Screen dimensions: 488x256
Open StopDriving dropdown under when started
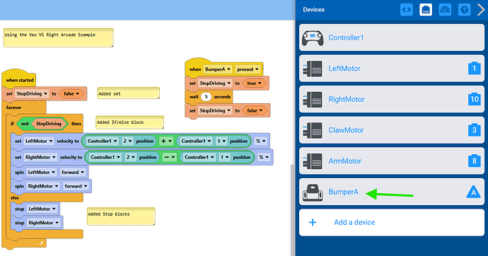point(32,93)
